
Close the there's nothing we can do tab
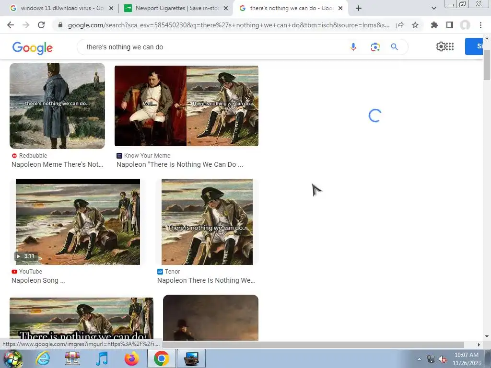coord(340,8)
